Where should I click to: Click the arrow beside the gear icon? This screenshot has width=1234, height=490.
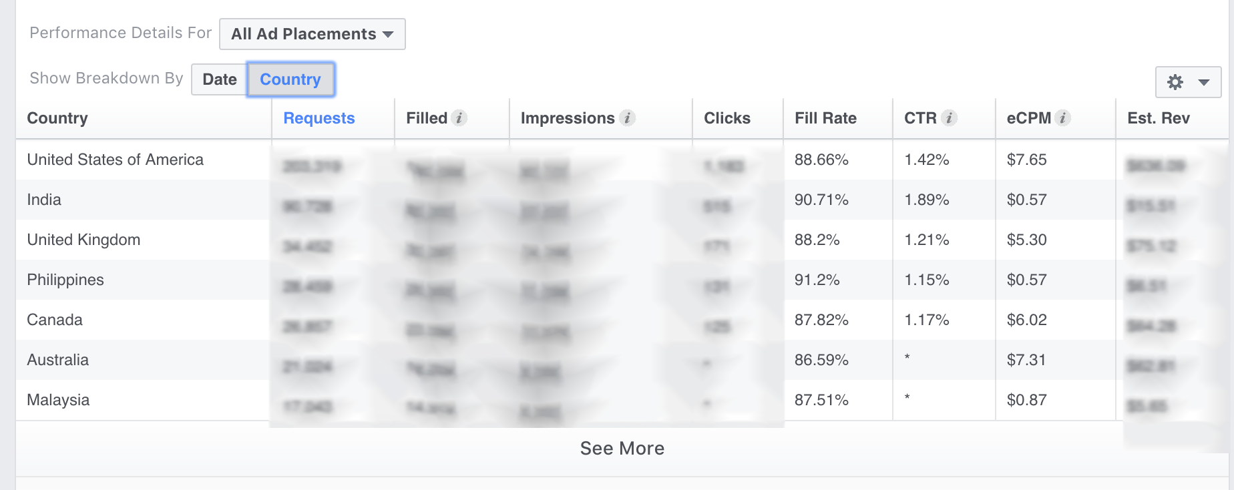[1204, 82]
